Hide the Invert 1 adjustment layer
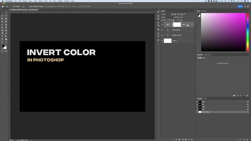251x141 pixels. pyautogui.click(x=162, y=25)
